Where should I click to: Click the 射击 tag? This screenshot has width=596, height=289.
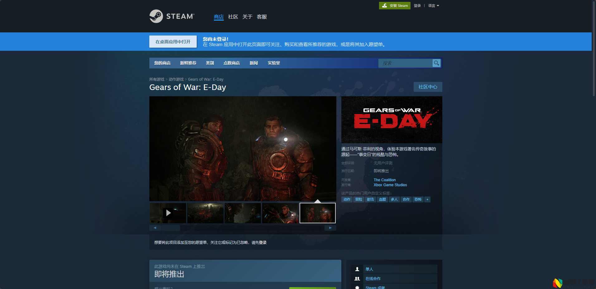pyautogui.click(x=371, y=199)
